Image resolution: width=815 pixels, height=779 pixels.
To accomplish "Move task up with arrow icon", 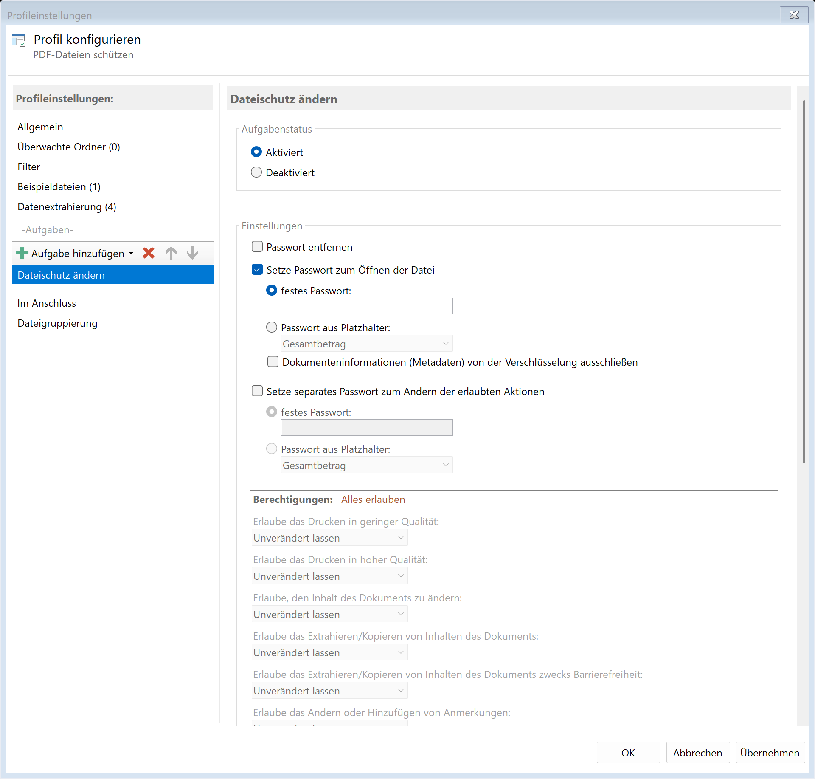I will [171, 253].
